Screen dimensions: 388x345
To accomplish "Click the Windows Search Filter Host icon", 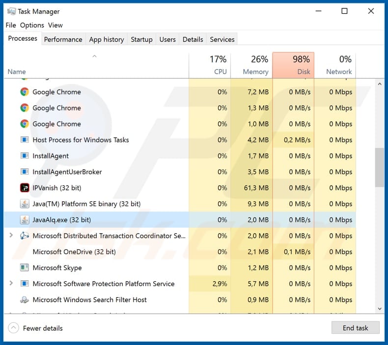I will point(25,300).
